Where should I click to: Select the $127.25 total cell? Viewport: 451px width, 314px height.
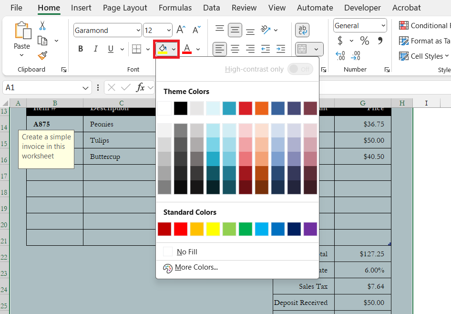[x=363, y=254]
